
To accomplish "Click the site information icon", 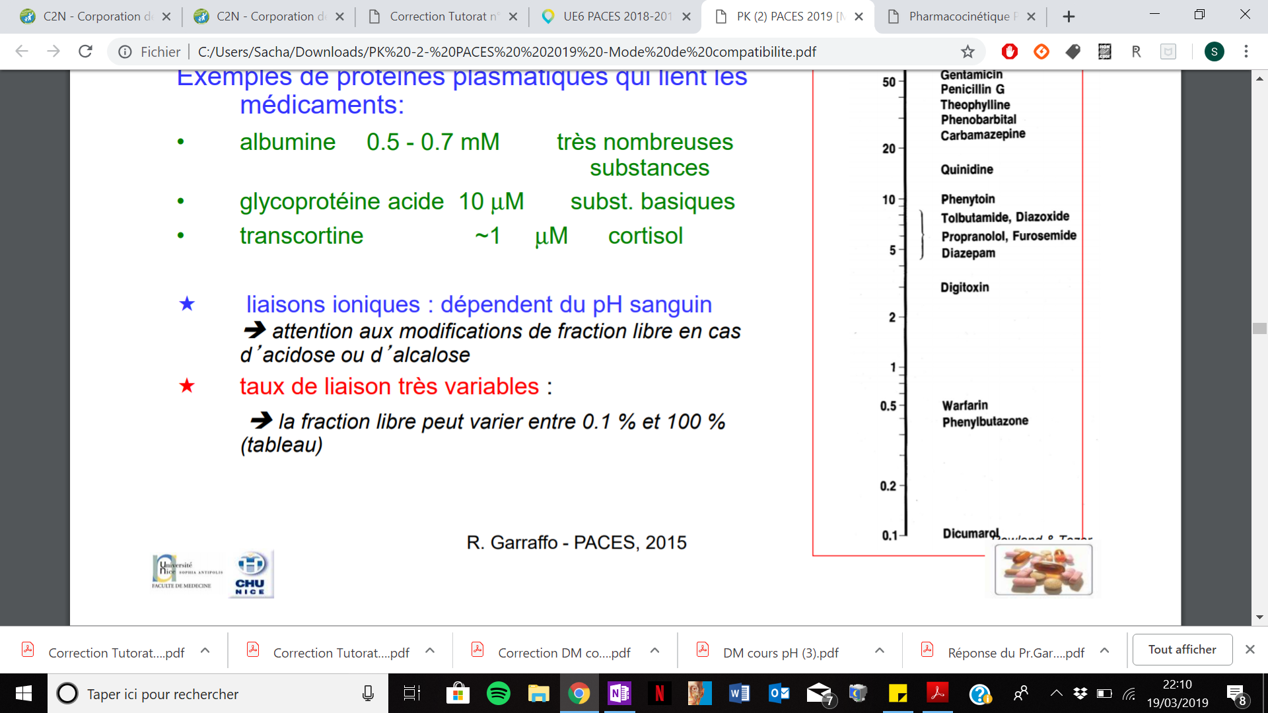I will click(x=125, y=51).
